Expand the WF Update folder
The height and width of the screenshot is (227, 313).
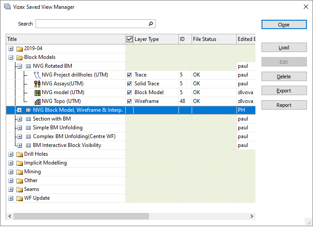(x=11, y=198)
